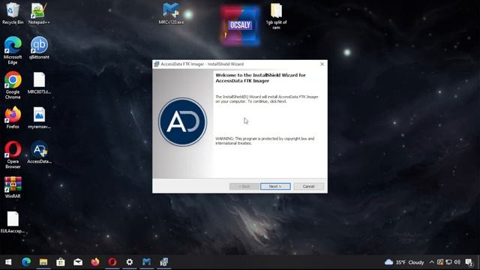
Task: Open the notification center icon
Action: click(x=469, y=262)
